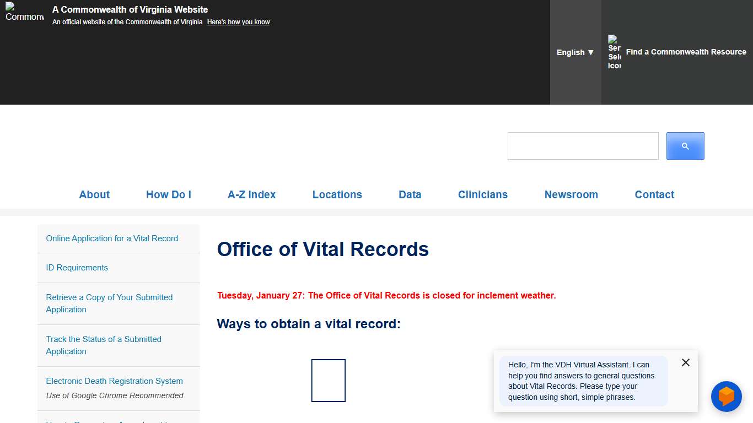
Task: Click the search magnifier icon
Action: (685, 145)
